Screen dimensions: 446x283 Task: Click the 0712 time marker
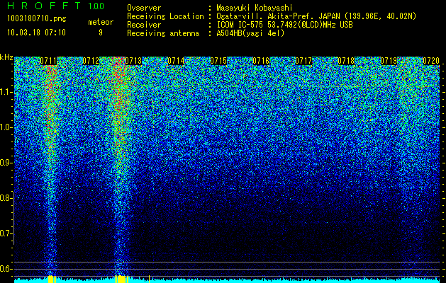pyautogui.click(x=91, y=61)
